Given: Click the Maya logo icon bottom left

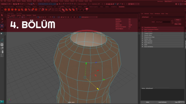Looking at the screenshot, I should point(2,102).
